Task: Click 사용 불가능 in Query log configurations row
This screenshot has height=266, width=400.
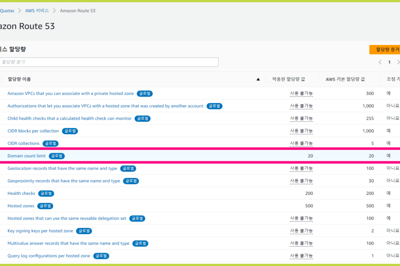Action: pyautogui.click(x=301, y=256)
